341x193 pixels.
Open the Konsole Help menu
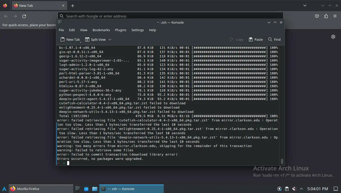coord(152,30)
